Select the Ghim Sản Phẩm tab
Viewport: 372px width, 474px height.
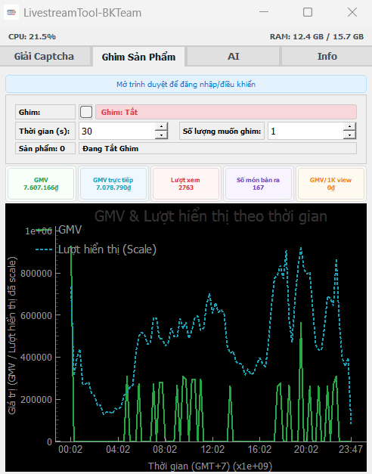(138, 57)
